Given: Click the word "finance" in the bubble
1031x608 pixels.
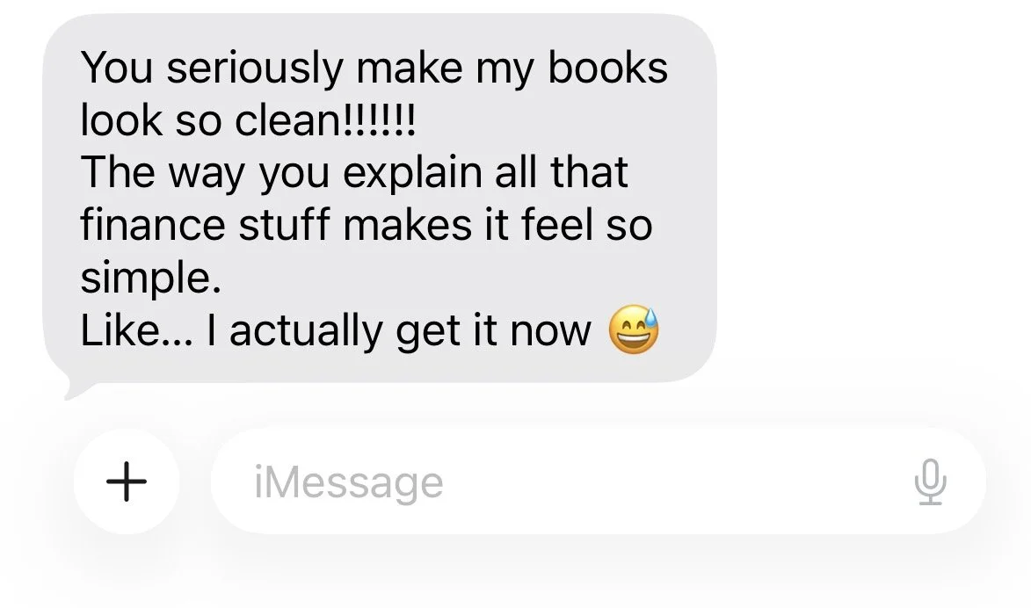Looking at the screenshot, I should click(153, 225).
